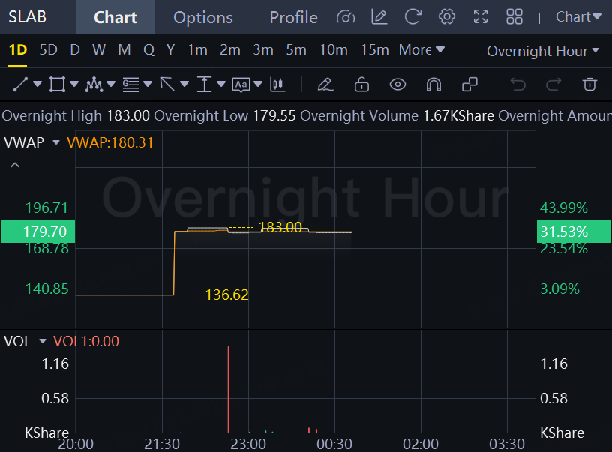Screen dimensions: 612x452
Task: Select the 5D timeframe
Action: (x=49, y=50)
